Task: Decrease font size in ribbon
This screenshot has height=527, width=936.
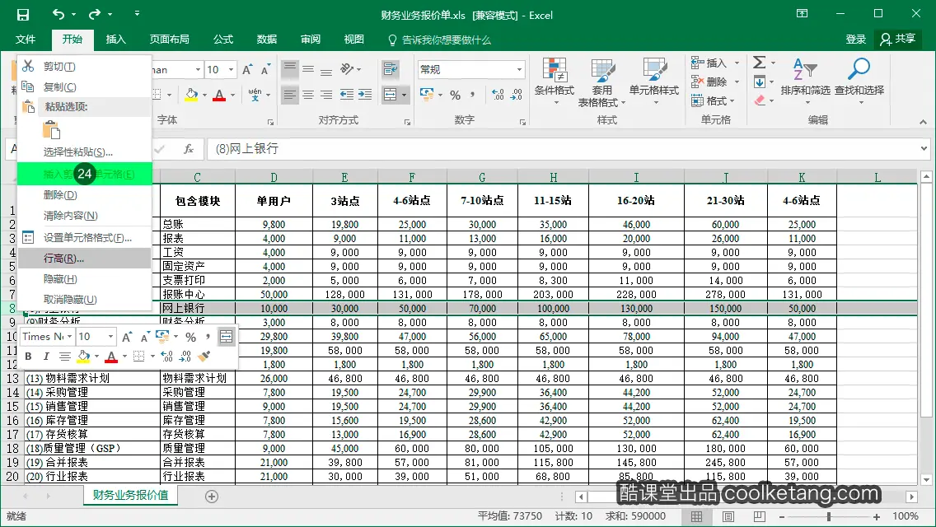Action: (x=265, y=70)
